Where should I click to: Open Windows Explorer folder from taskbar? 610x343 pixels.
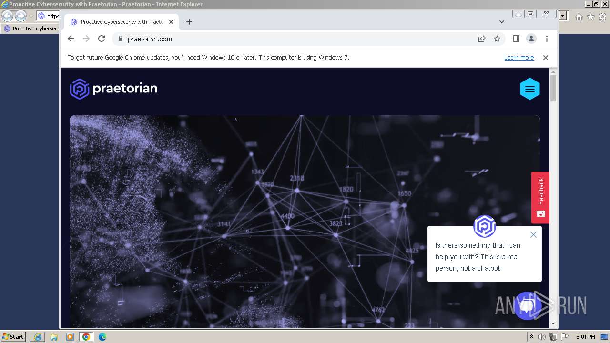[x=54, y=337]
